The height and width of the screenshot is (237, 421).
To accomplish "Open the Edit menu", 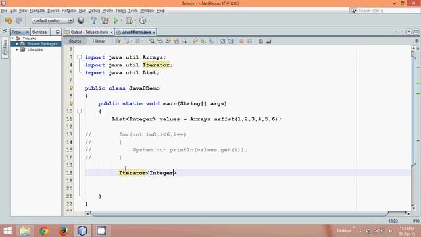I will click(13, 11).
